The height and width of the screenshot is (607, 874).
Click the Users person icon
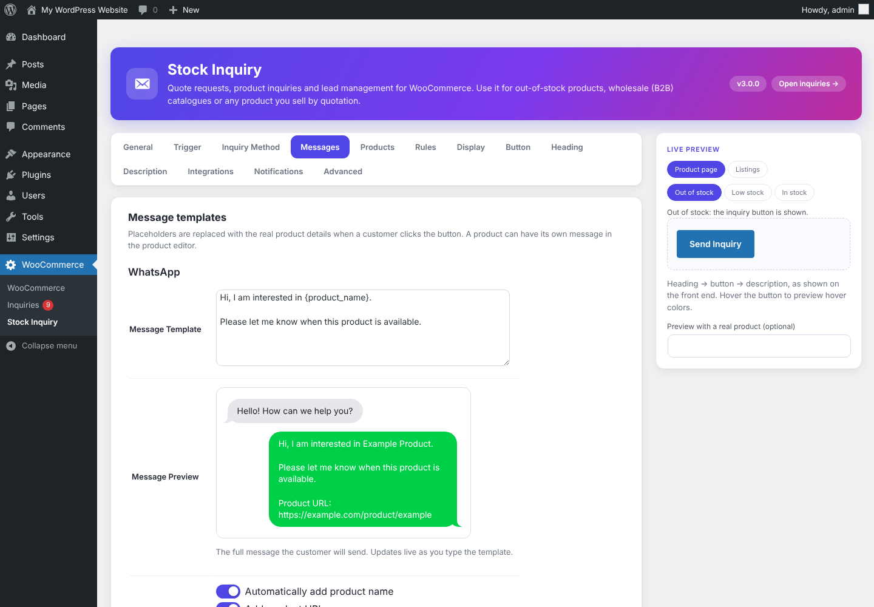click(11, 195)
